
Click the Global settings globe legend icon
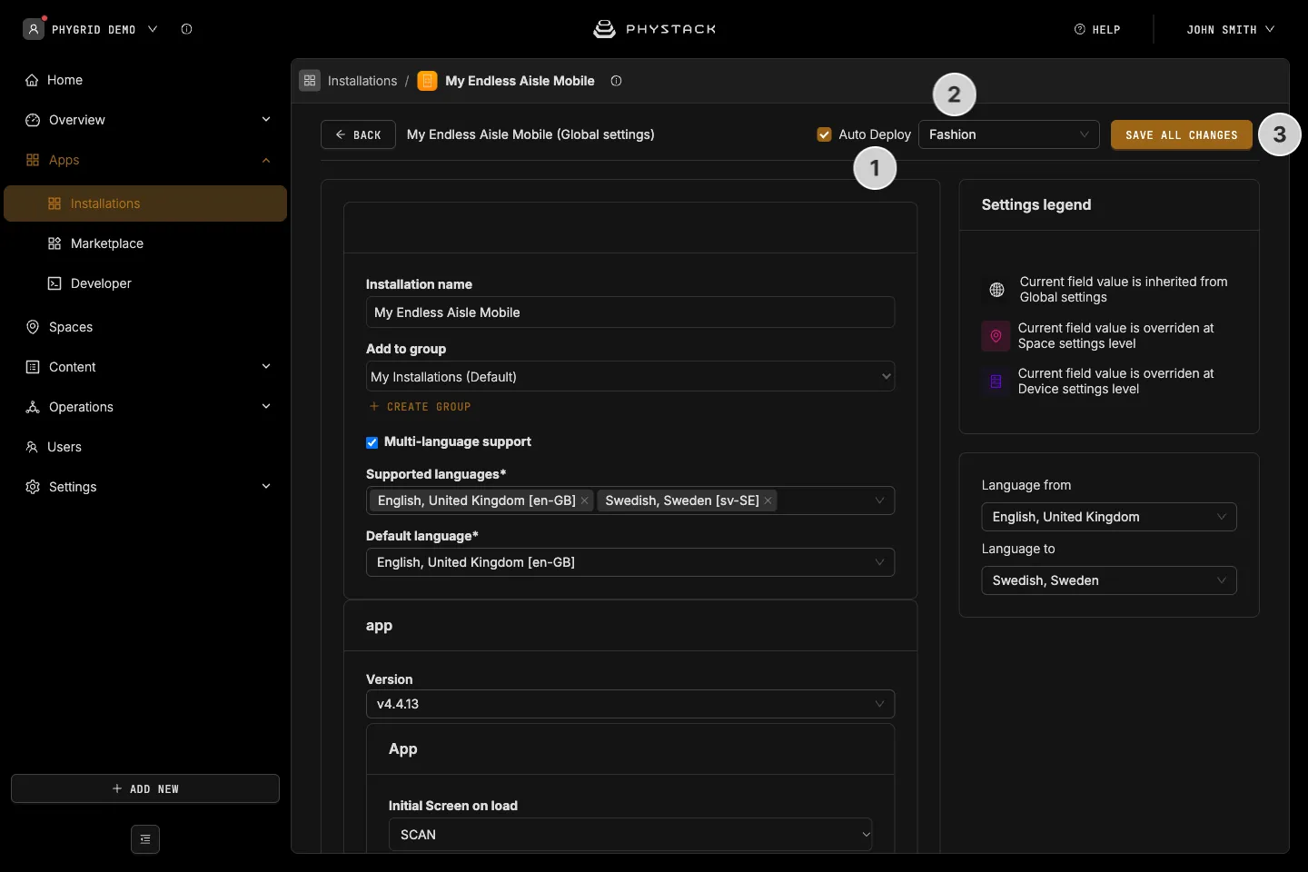(996, 290)
